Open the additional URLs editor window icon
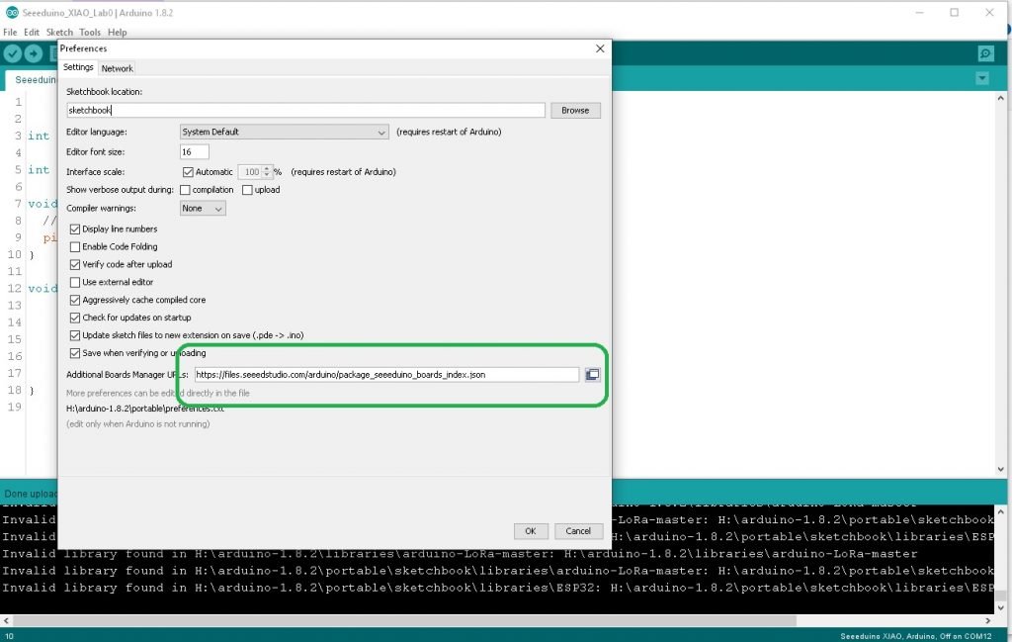This screenshot has height=642, width=1012. (x=592, y=375)
